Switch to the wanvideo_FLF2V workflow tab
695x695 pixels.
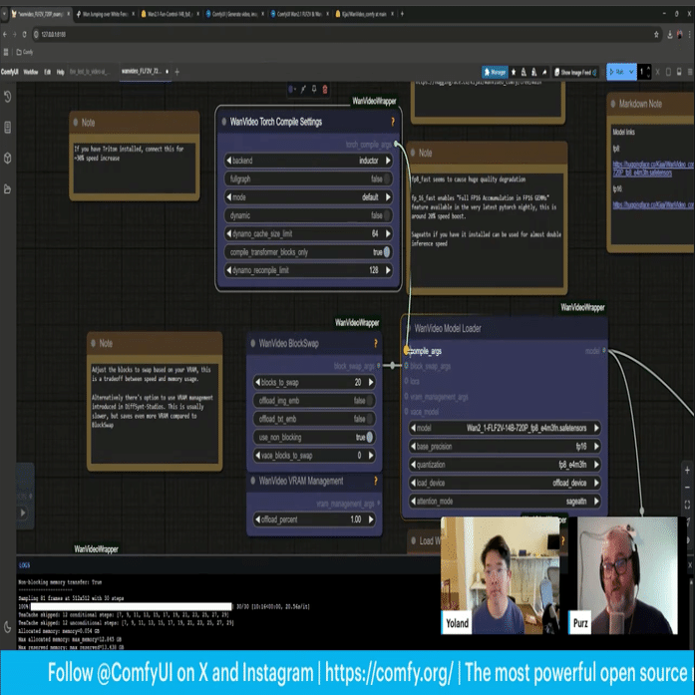click(x=142, y=72)
